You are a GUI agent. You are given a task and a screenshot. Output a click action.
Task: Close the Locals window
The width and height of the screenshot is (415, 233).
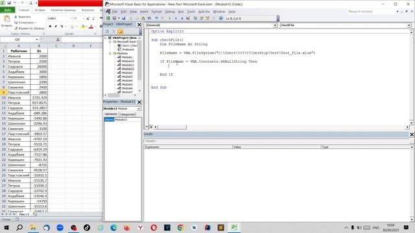click(x=412, y=135)
